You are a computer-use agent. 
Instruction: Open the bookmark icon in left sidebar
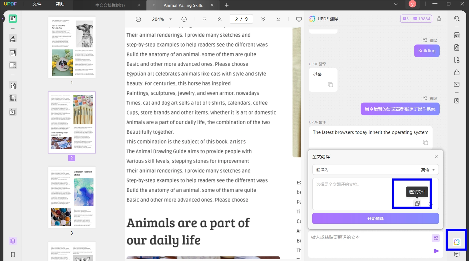coord(13,255)
